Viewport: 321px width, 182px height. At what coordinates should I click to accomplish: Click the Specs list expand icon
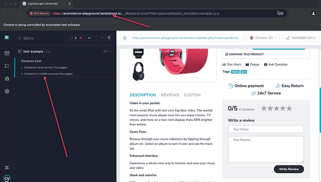coord(20,38)
